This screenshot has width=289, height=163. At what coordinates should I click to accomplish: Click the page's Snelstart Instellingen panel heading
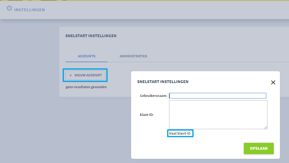coord(91,36)
